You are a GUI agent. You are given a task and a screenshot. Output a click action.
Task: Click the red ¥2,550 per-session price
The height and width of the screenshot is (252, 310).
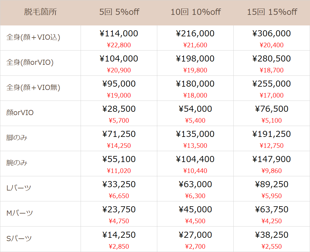pyautogui.click(x=272, y=247)
